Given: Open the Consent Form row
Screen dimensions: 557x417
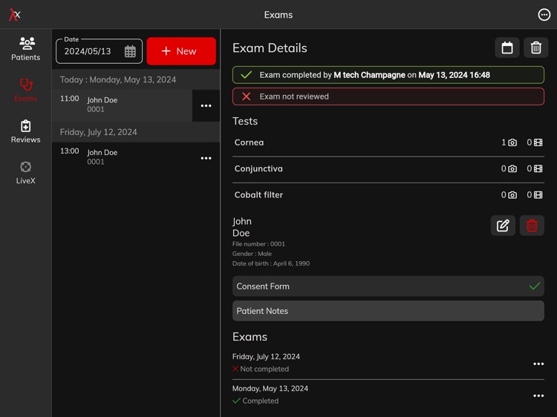Looking at the screenshot, I should click(388, 286).
